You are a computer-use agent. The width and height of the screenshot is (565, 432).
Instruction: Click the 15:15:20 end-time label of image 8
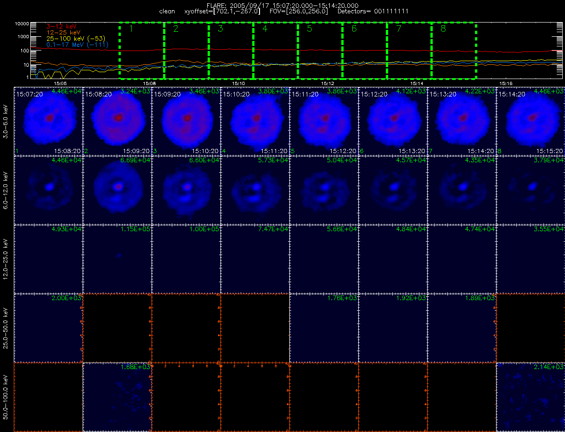pos(549,151)
